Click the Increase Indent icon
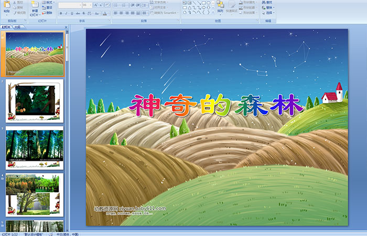The height and width of the screenshot is (236, 367). [138, 5]
